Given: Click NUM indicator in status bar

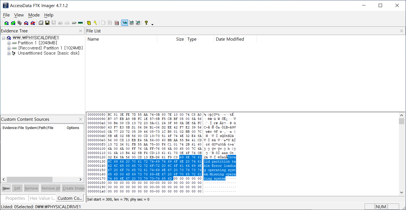Looking at the screenshot, I should point(381,207).
